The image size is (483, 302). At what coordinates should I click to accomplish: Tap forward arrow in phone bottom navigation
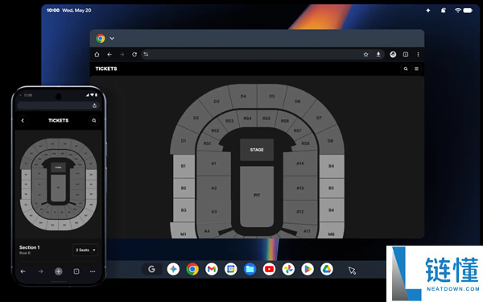tap(40, 271)
